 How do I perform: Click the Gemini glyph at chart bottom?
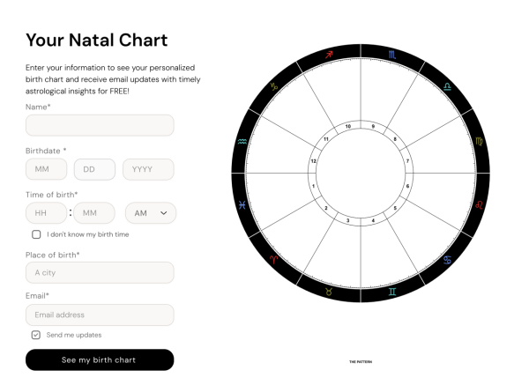pyautogui.click(x=392, y=292)
